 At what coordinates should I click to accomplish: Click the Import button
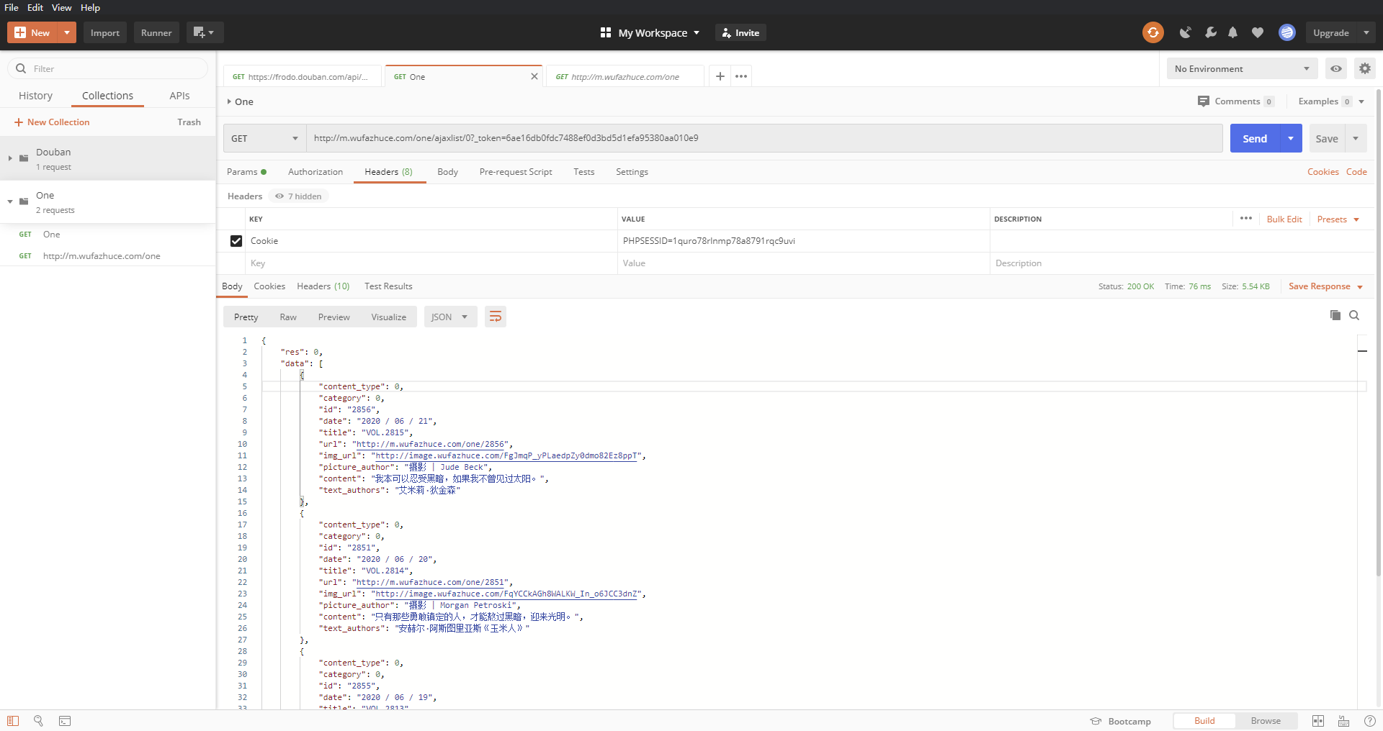point(105,32)
